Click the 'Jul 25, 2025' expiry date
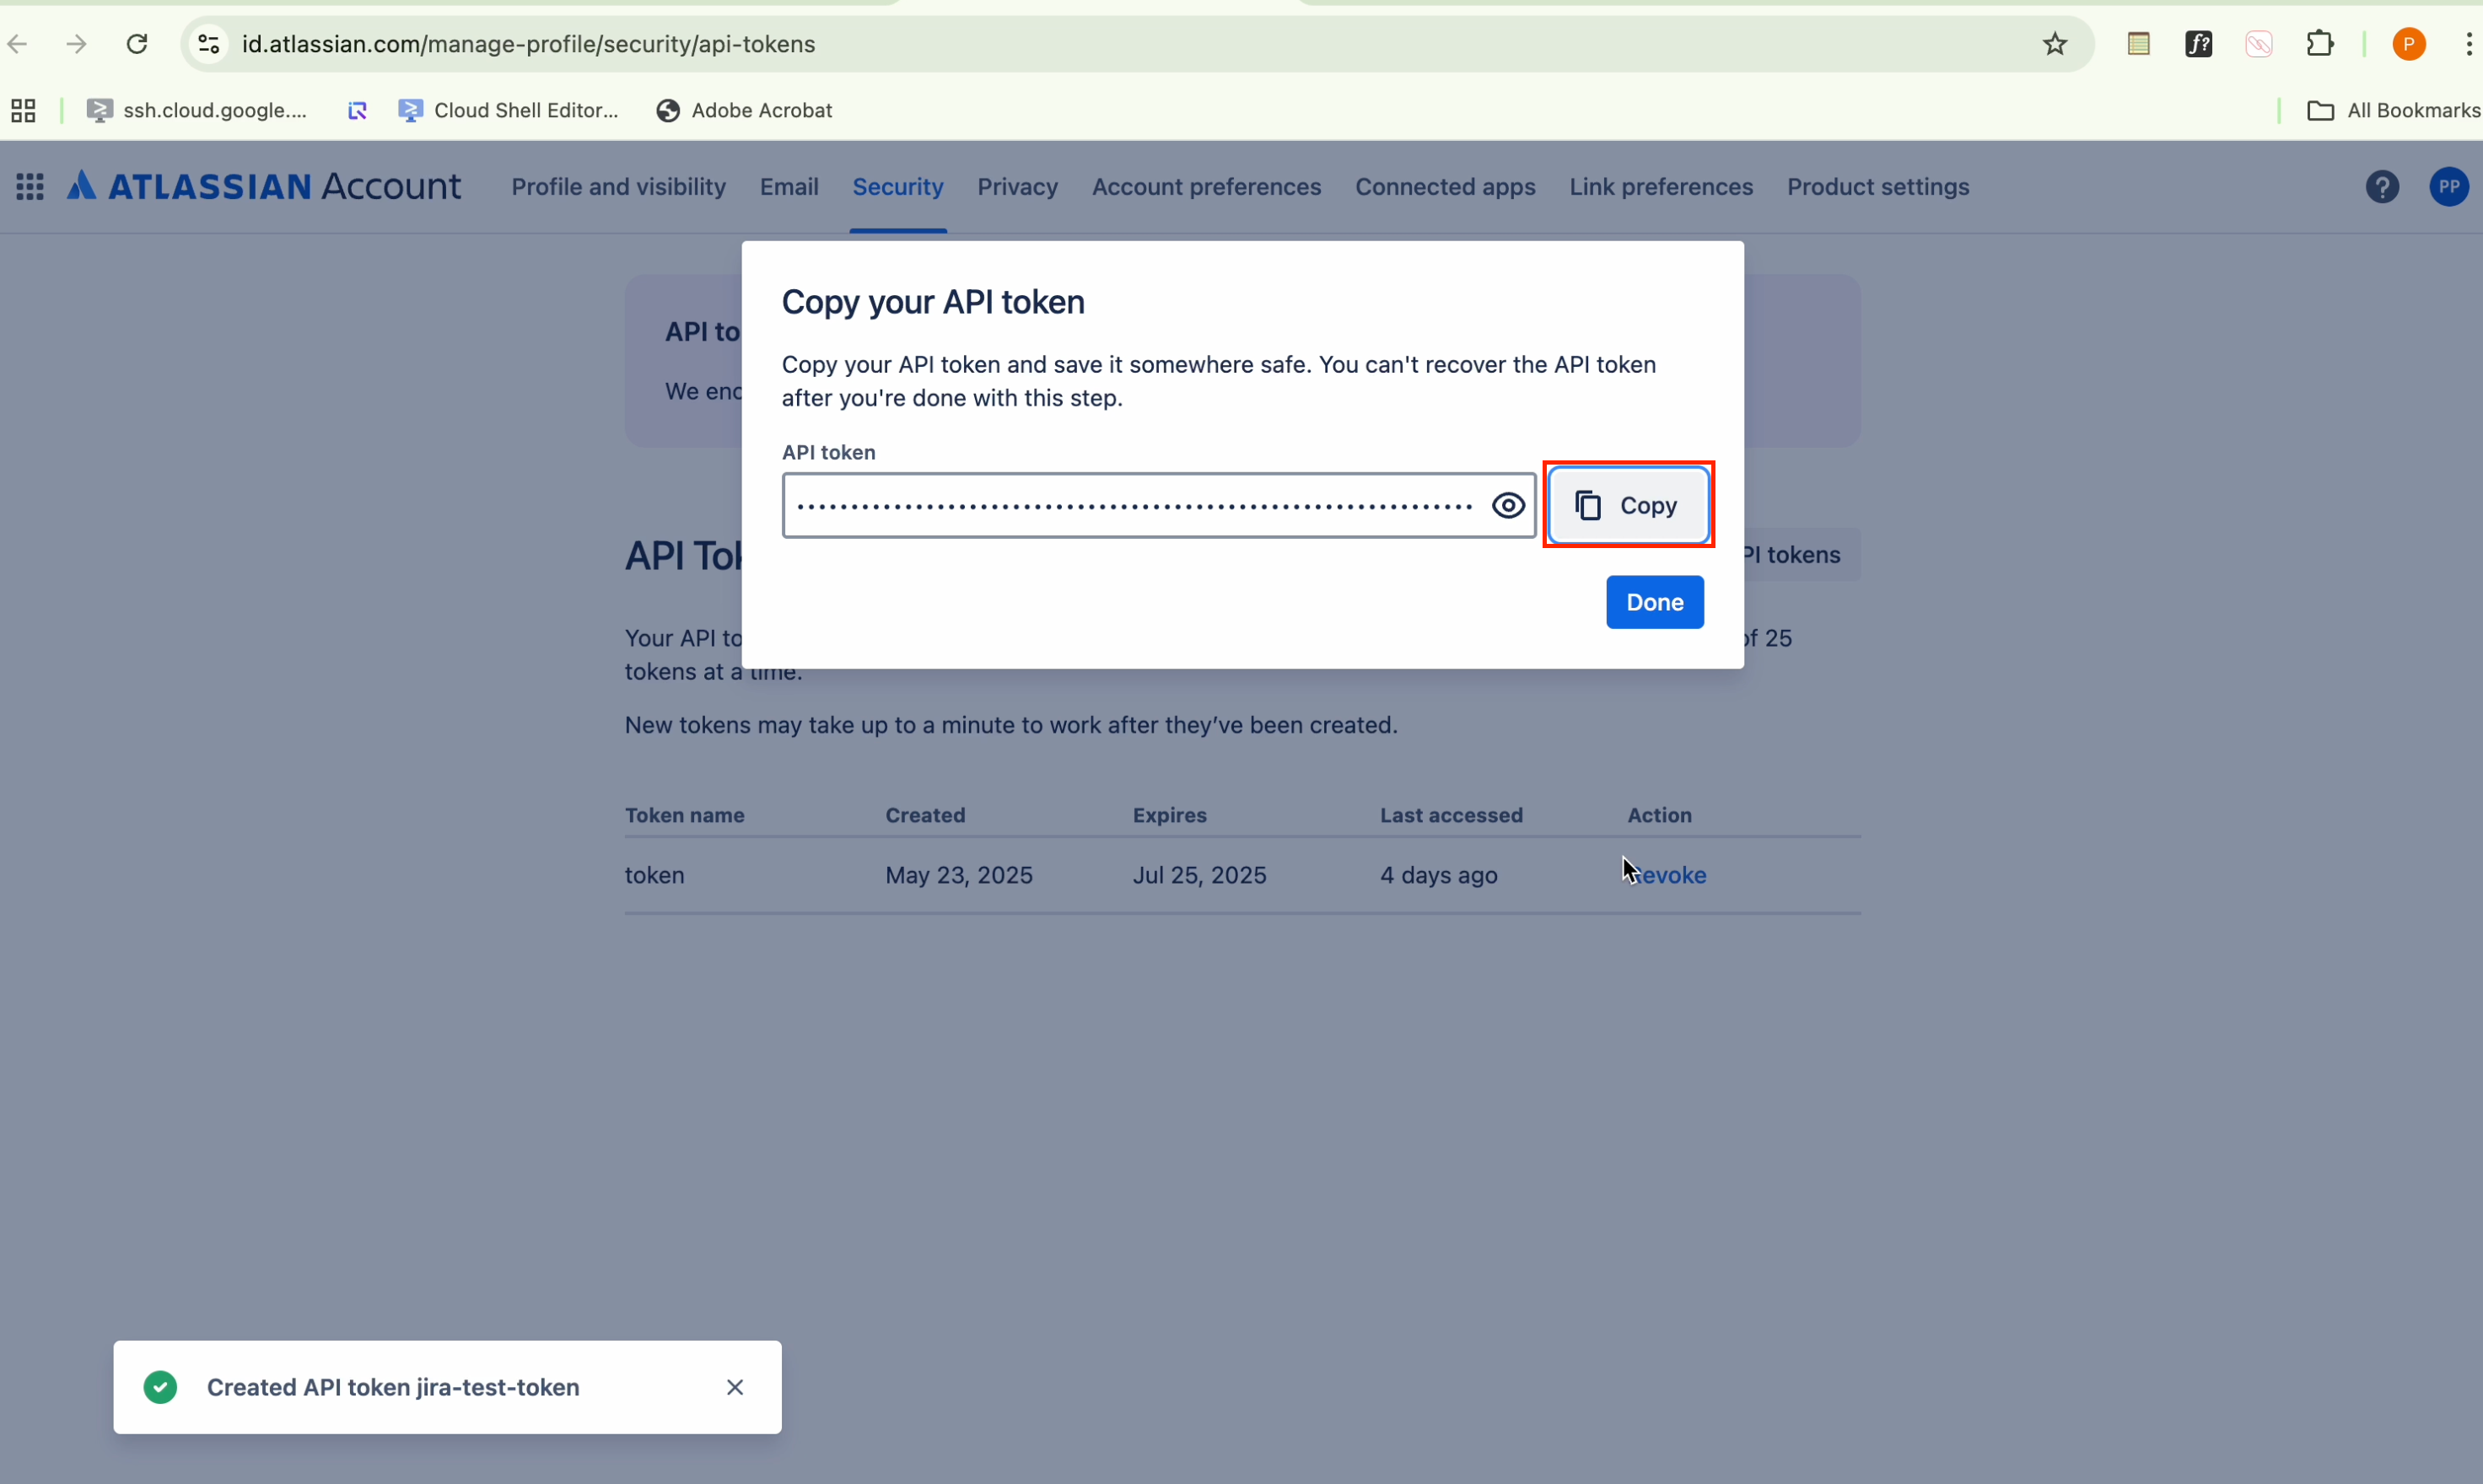The height and width of the screenshot is (1484, 2483). [1199, 875]
